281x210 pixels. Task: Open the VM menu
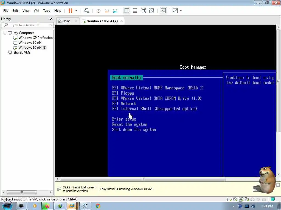click(36, 11)
